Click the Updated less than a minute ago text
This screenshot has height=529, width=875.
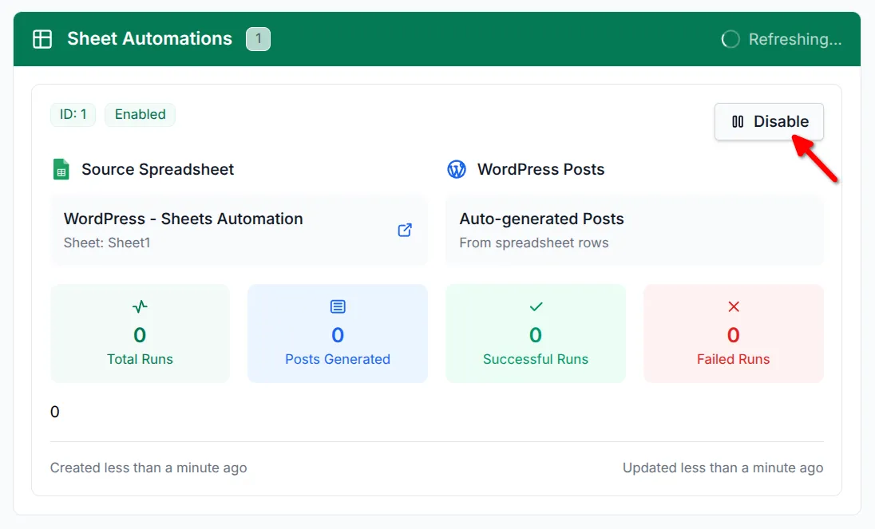tap(723, 468)
